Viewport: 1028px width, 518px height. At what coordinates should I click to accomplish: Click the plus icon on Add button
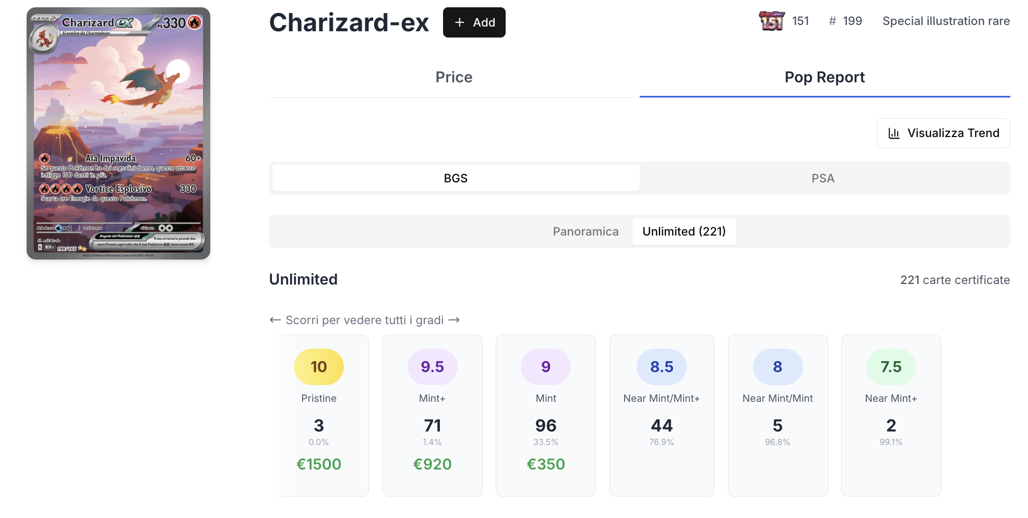pyautogui.click(x=459, y=22)
